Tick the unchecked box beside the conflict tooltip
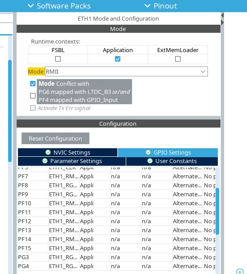 tap(33, 96)
